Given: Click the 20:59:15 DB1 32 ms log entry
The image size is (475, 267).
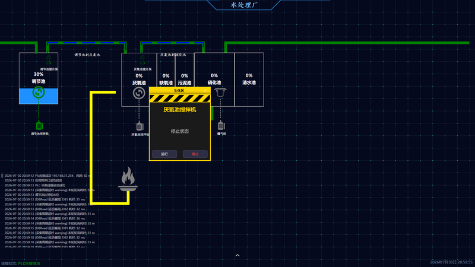Looking at the screenshot, I should 45,228.
